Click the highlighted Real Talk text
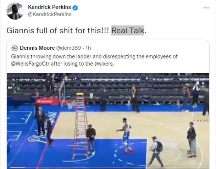The width and height of the screenshot is (216, 169). [x=128, y=30]
